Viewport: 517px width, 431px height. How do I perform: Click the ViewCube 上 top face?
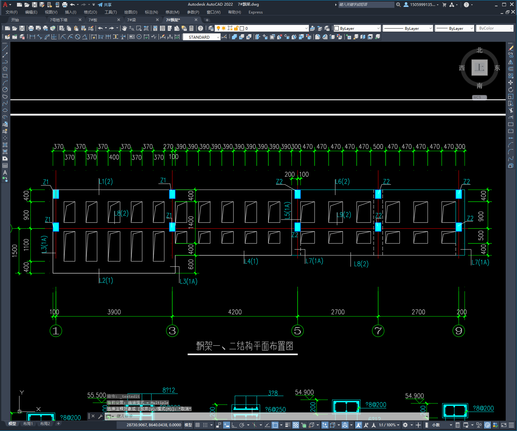click(479, 68)
